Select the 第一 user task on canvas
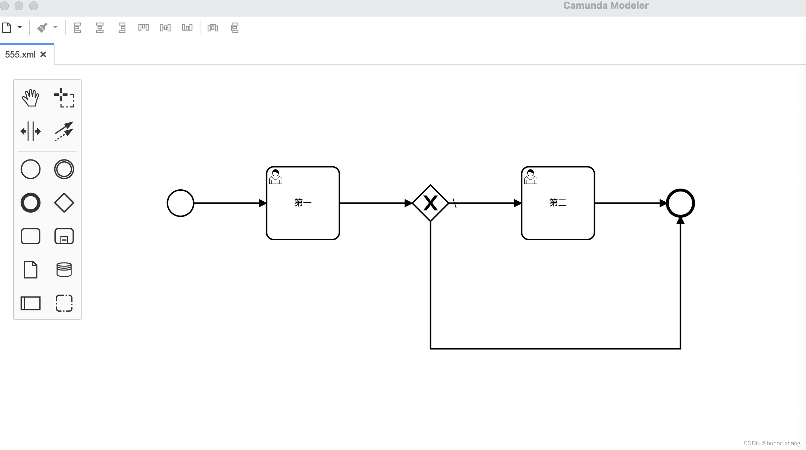 click(x=302, y=203)
